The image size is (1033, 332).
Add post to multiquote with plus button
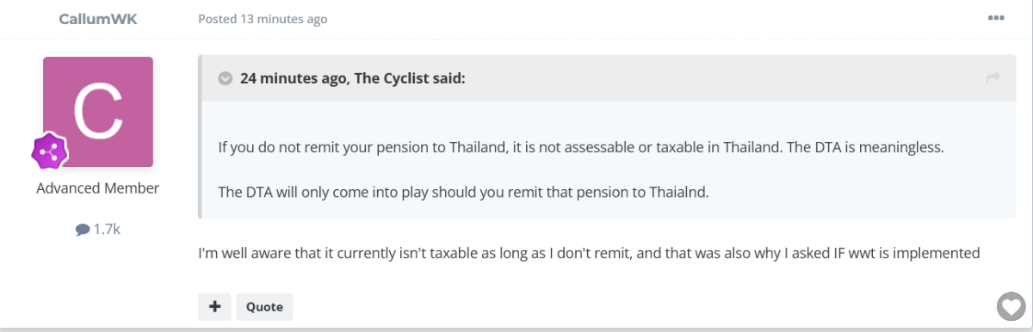[x=214, y=306]
